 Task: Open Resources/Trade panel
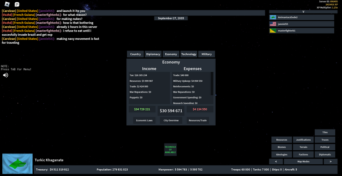pos(197,120)
